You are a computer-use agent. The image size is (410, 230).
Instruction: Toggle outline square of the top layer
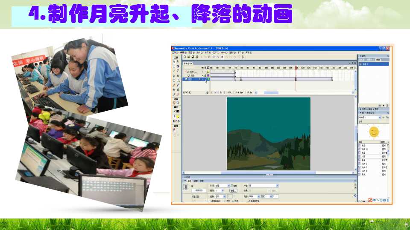pos(208,72)
